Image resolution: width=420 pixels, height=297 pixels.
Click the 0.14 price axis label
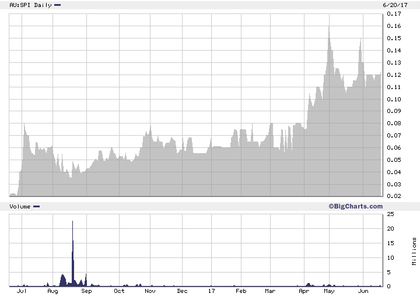tap(394, 50)
